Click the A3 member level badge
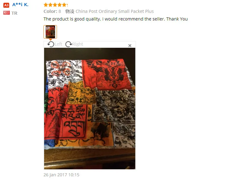 (x=6, y=5)
